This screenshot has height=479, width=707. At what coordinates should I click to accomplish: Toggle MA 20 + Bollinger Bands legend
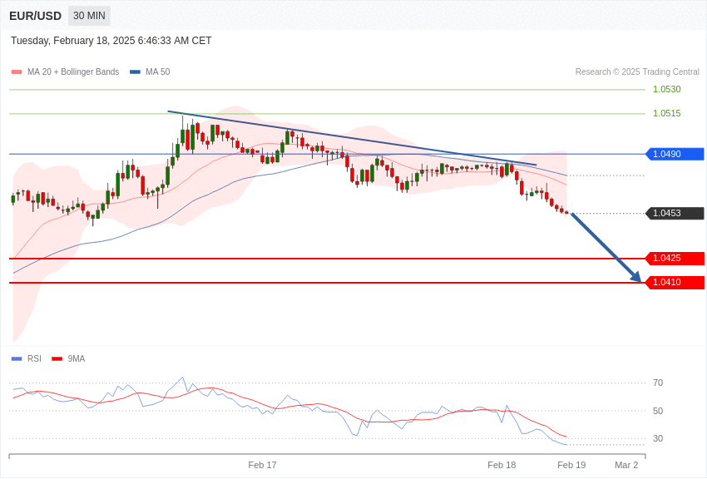[x=72, y=72]
